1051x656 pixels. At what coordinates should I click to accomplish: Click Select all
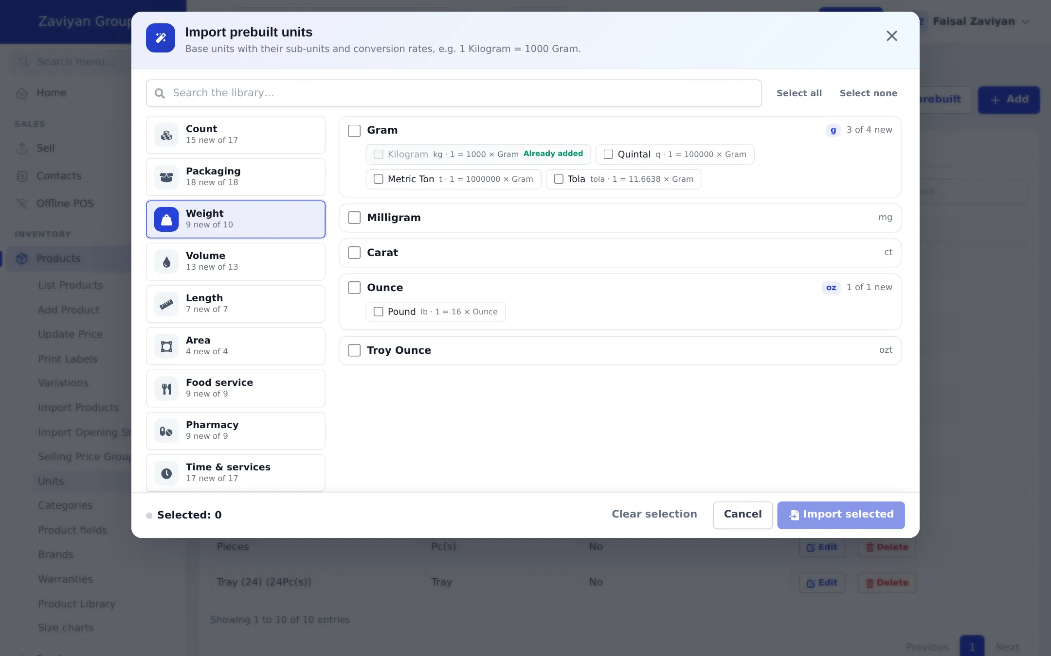click(799, 93)
